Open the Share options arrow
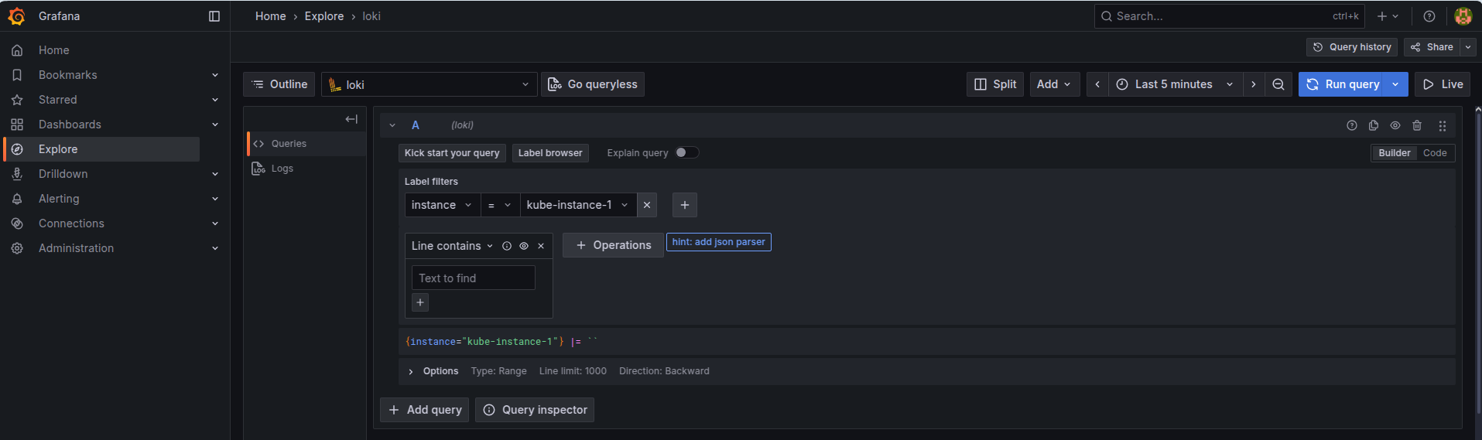Viewport: 1482px width, 440px height. [x=1468, y=47]
